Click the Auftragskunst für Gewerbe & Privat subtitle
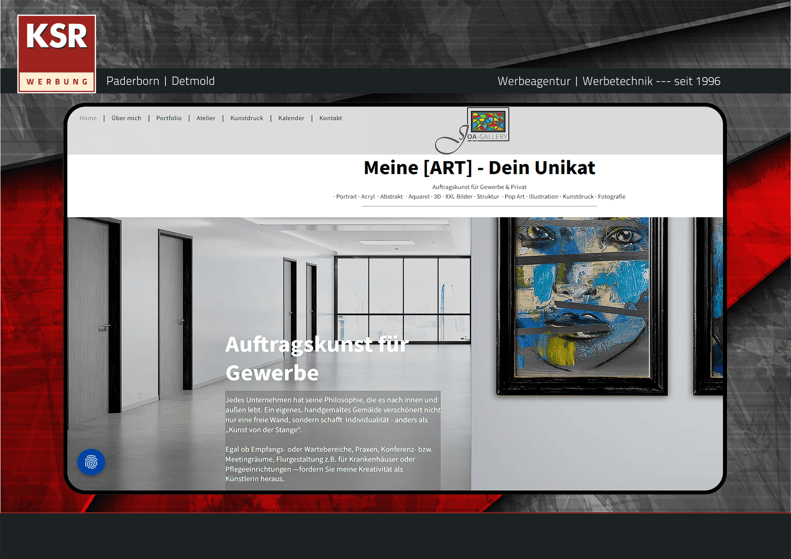The width and height of the screenshot is (791, 559). [479, 187]
